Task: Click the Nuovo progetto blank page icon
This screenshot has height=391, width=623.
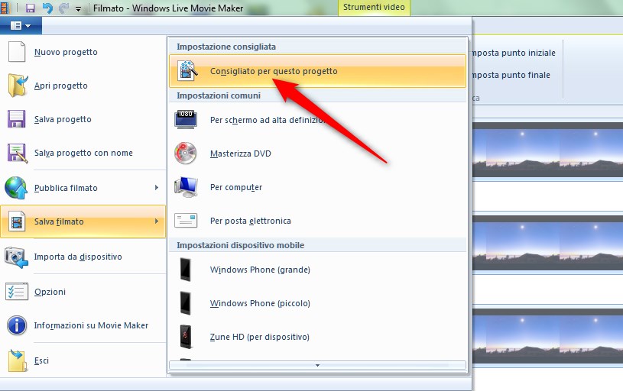Action: point(17,52)
